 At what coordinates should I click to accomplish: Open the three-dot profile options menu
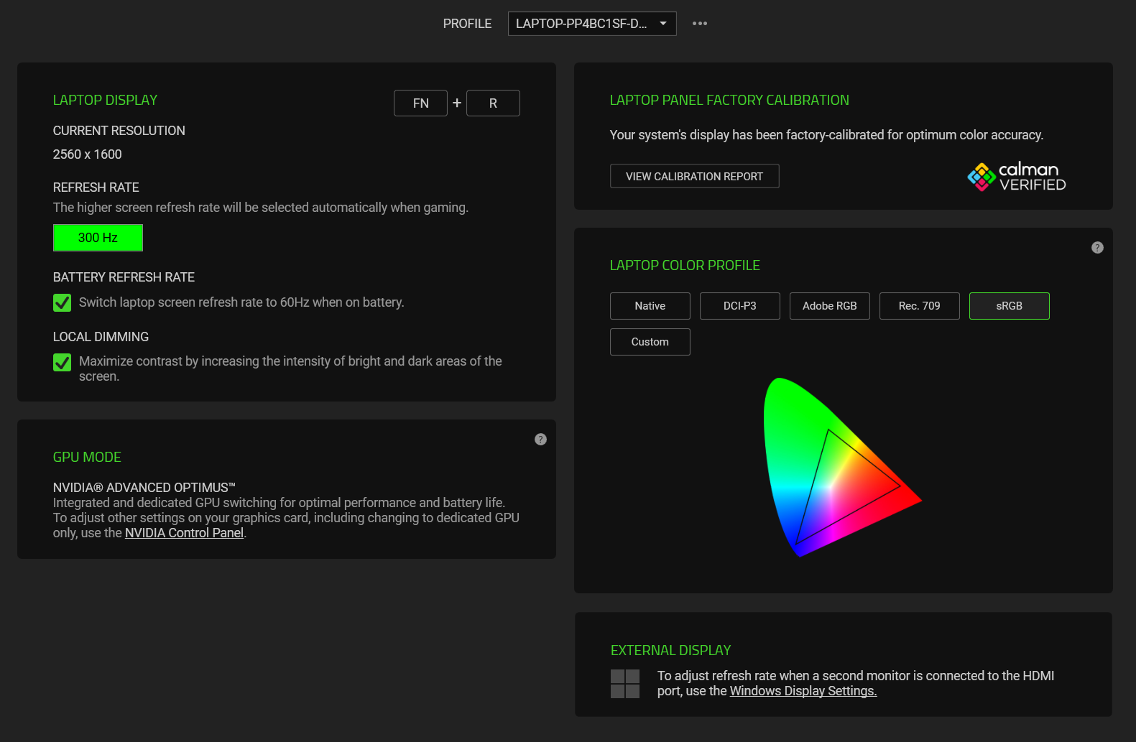click(699, 24)
